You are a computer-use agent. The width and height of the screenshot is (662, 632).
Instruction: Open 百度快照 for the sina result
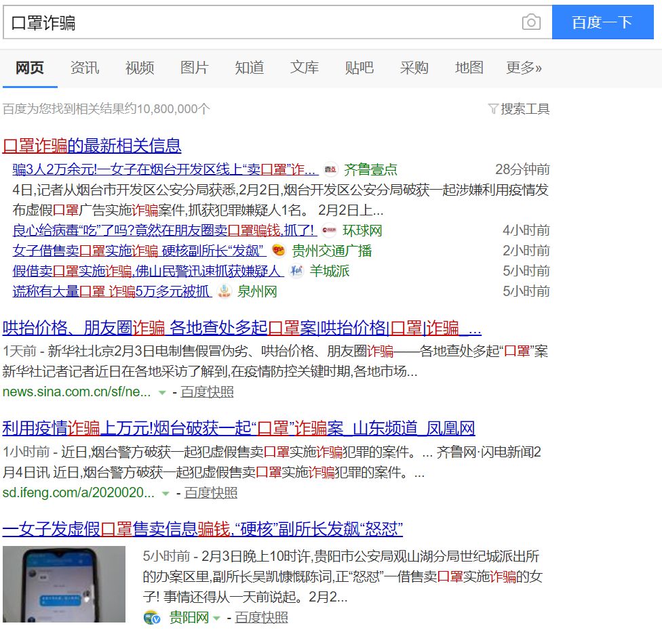point(207,392)
